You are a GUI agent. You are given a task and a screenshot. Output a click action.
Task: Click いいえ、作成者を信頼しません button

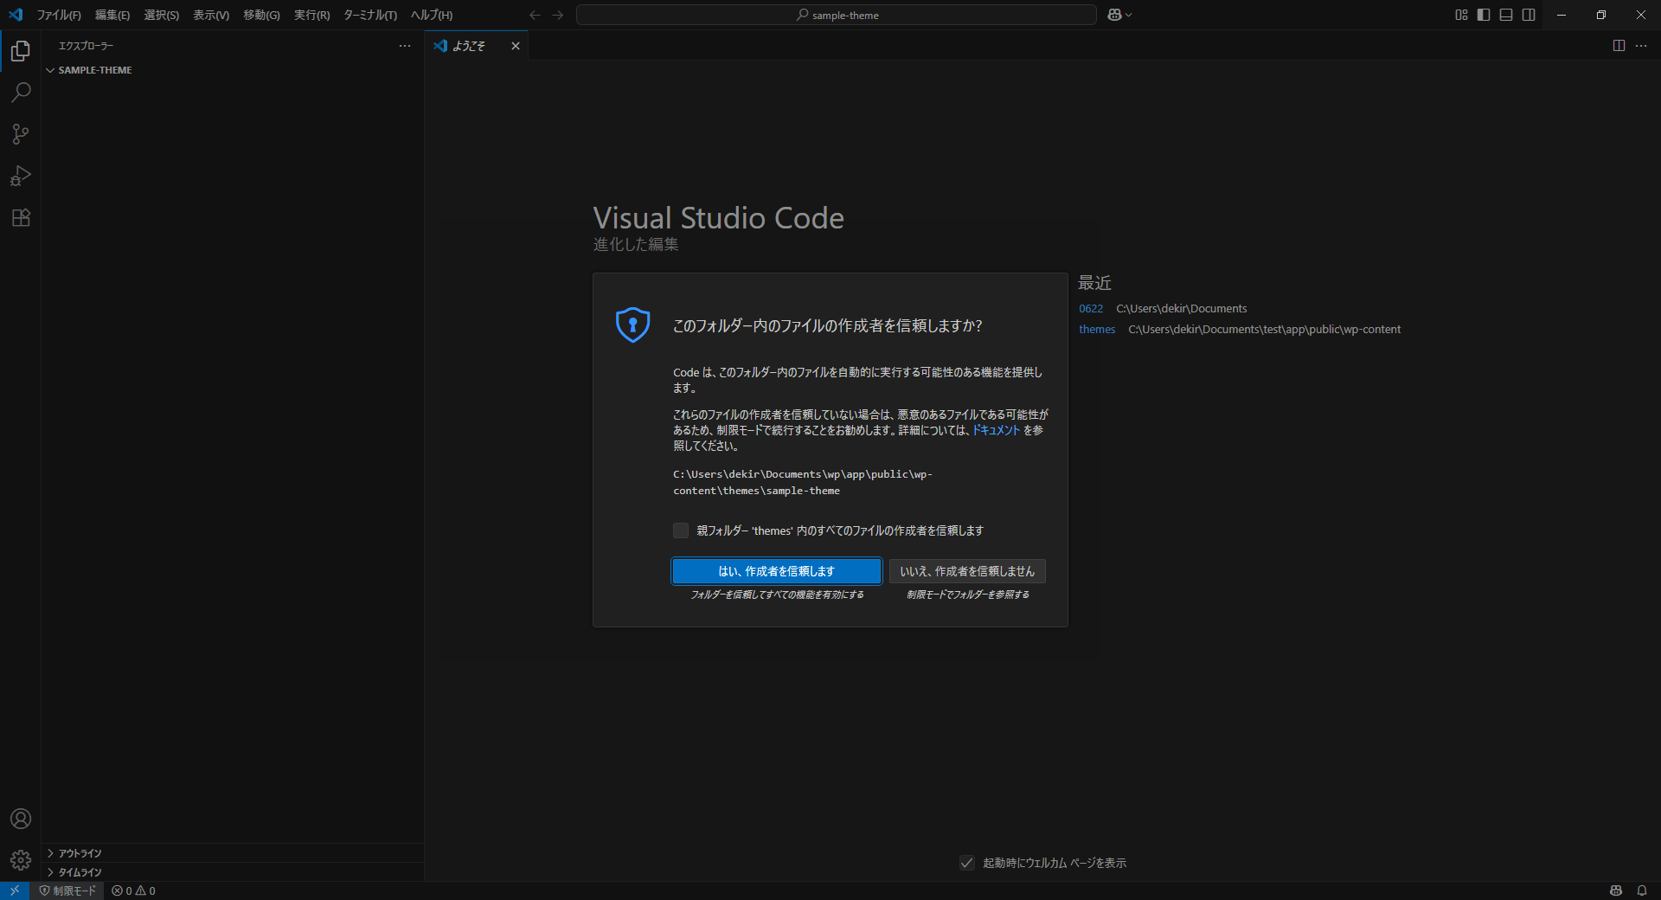point(967,571)
